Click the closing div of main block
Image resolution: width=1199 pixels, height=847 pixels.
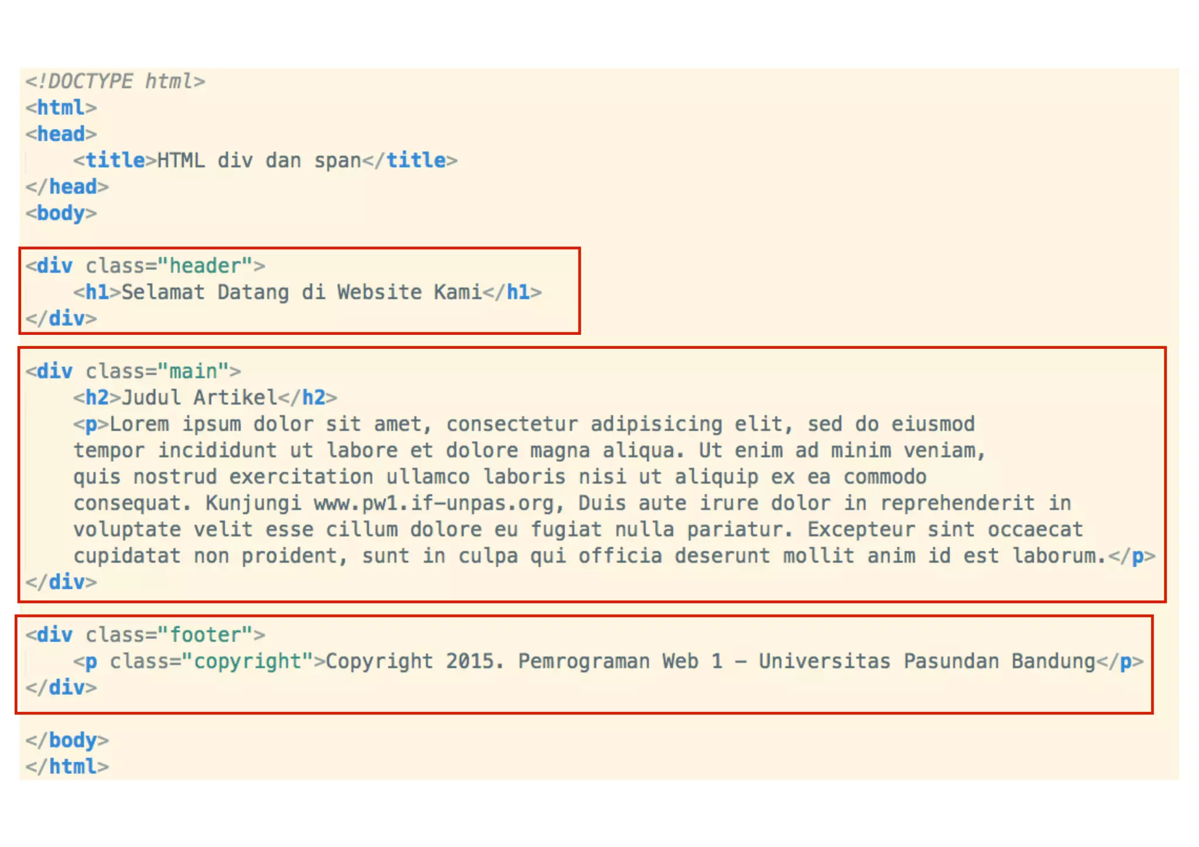61,582
